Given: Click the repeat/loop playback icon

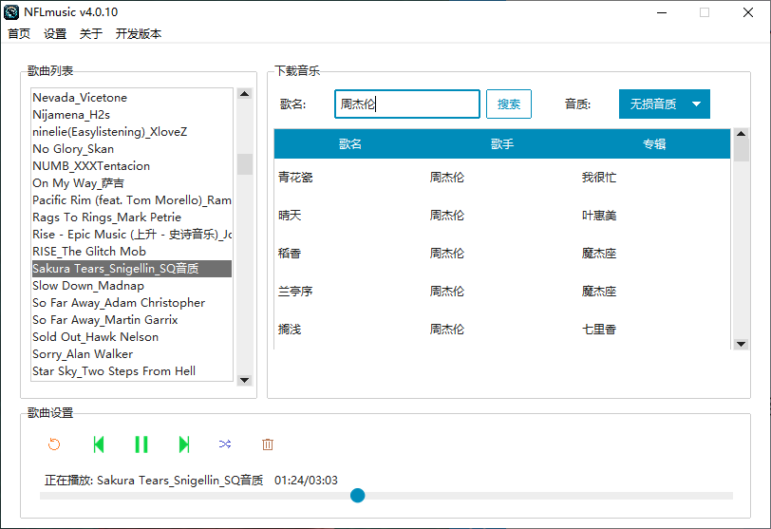Looking at the screenshot, I should [x=54, y=444].
